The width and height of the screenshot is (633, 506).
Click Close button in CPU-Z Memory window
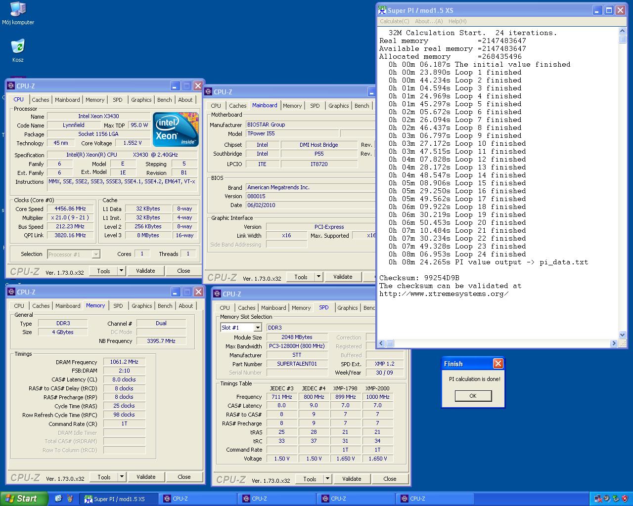point(184,477)
